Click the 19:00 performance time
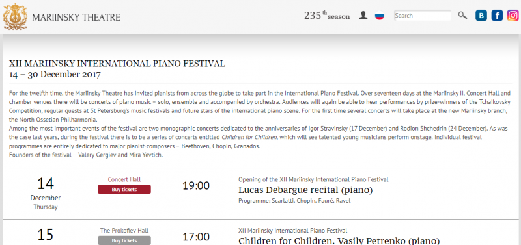The width and height of the screenshot is (521, 245). [196, 186]
